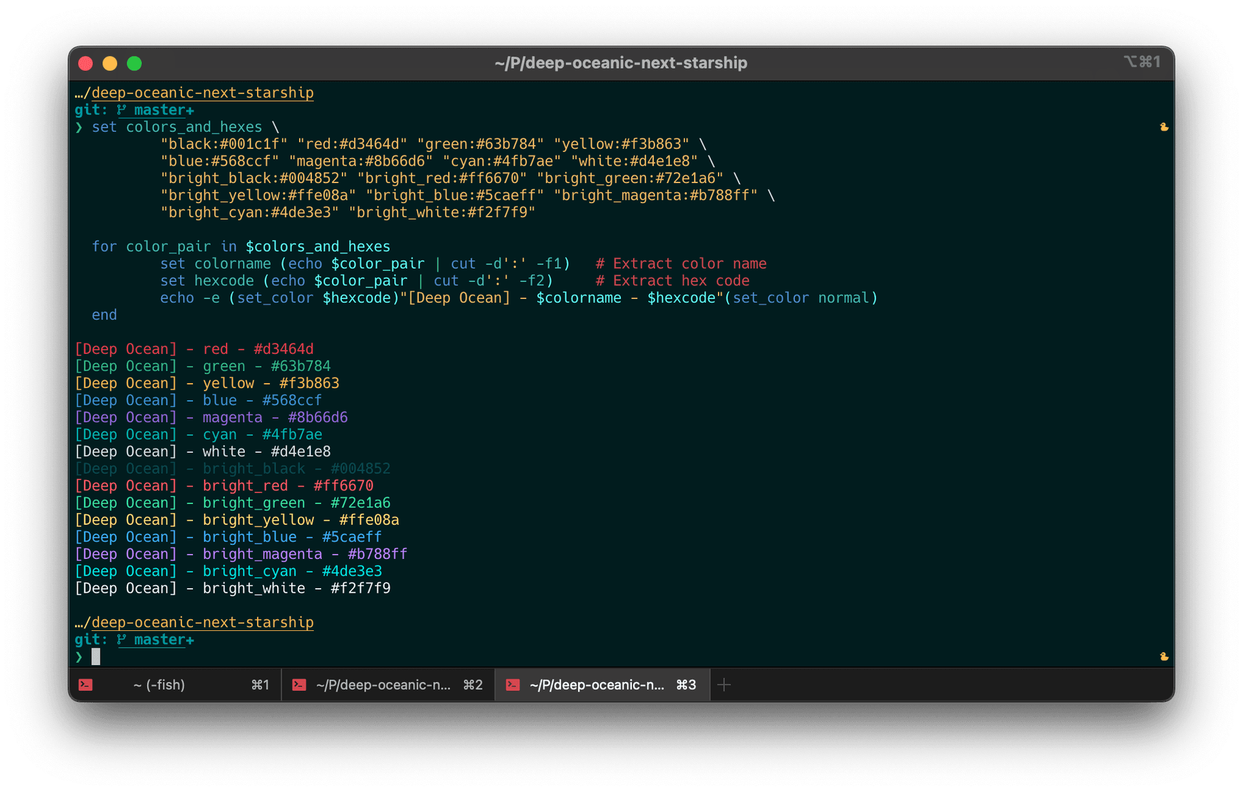1243x792 pixels.
Task: Click the "blue:#568ccf" string
Action: coord(219,161)
